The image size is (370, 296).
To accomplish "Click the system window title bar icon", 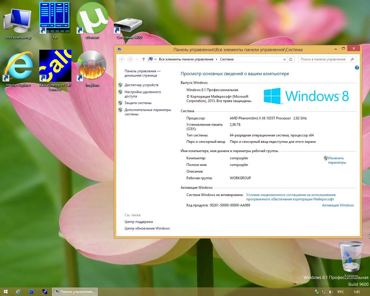I will [119, 49].
